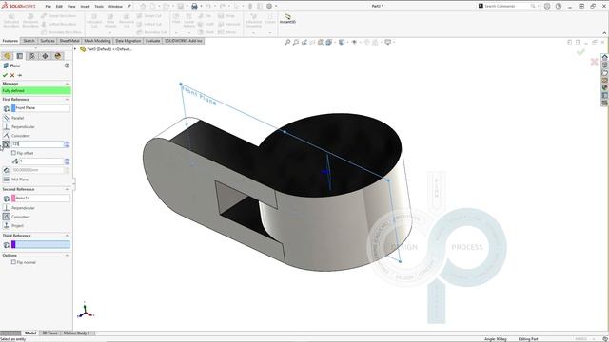
Task: Open the View Settings monitor icon
Action: point(387,42)
